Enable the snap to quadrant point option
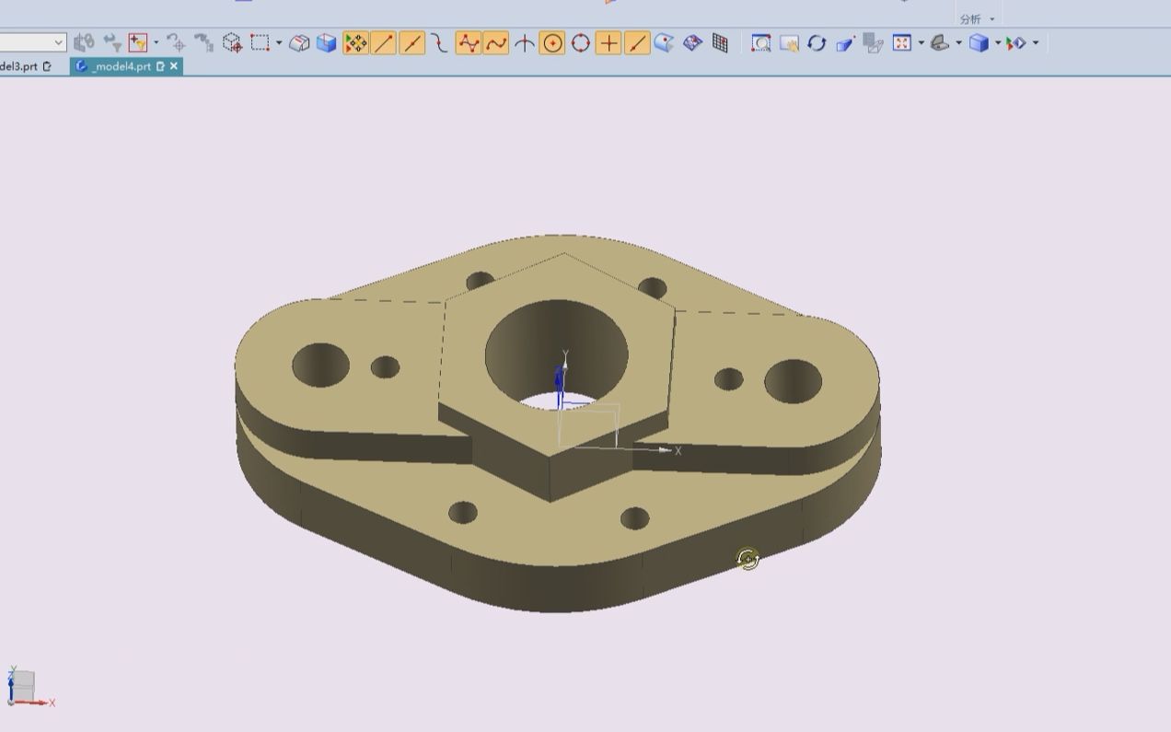Image resolution: width=1171 pixels, height=732 pixels. click(x=581, y=43)
